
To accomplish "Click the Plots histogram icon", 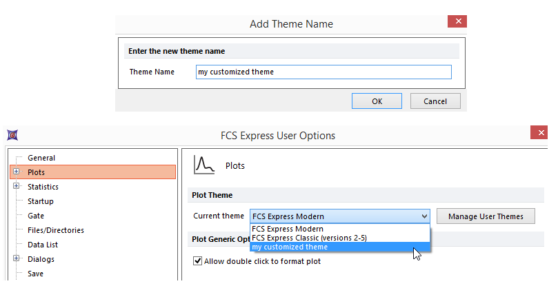I will pos(205,165).
